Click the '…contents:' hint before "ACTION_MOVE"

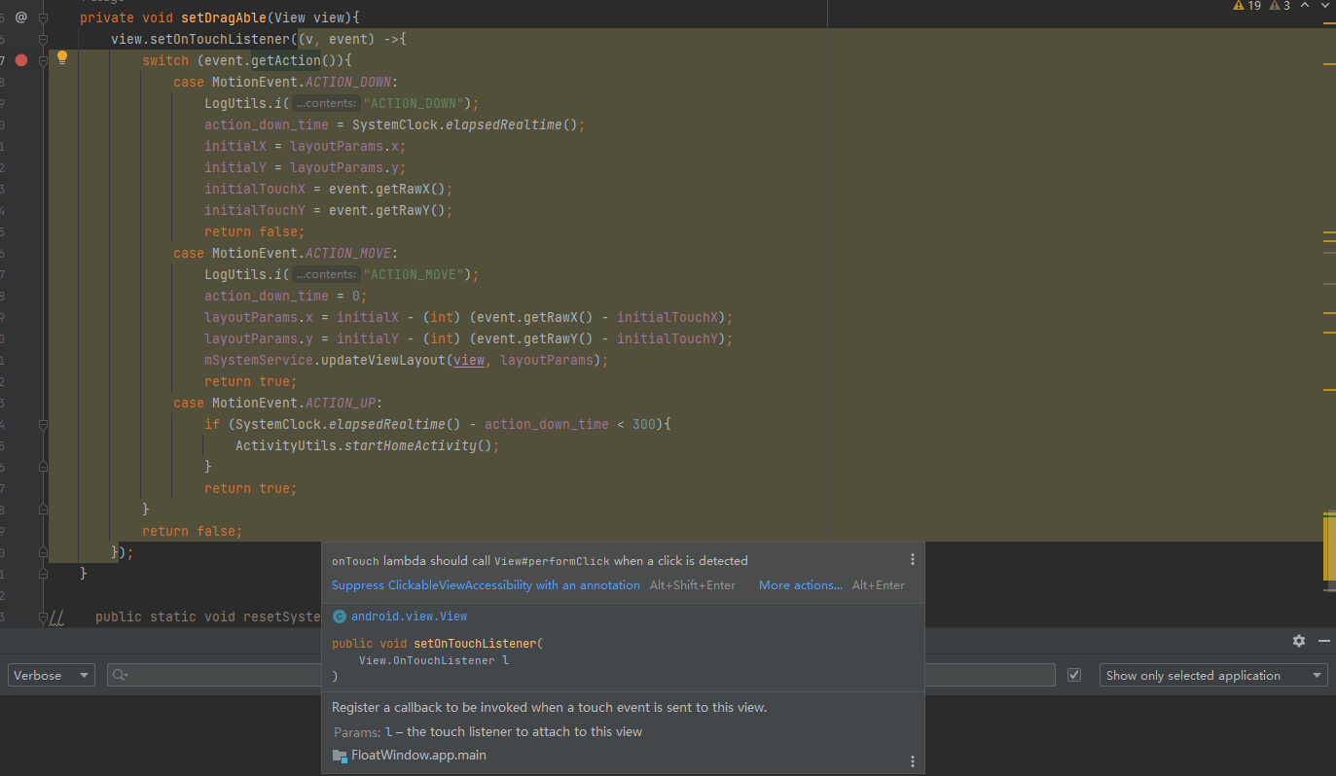[x=326, y=274]
